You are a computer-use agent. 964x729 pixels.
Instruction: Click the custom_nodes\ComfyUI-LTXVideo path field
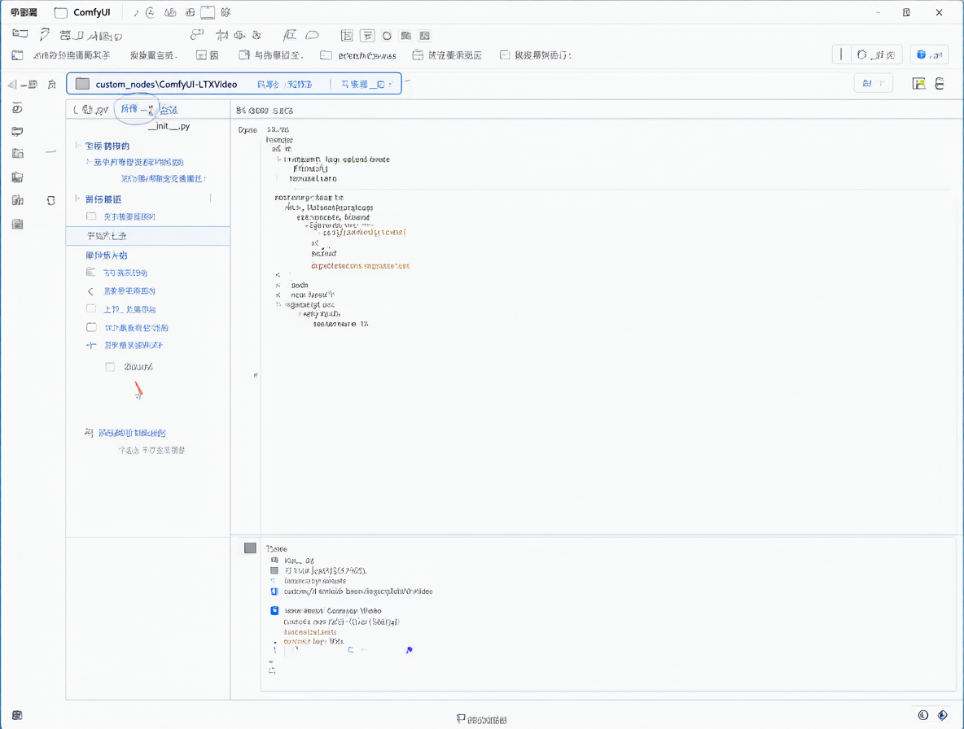click(234, 84)
